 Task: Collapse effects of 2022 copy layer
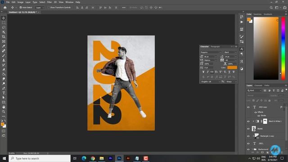(284, 107)
